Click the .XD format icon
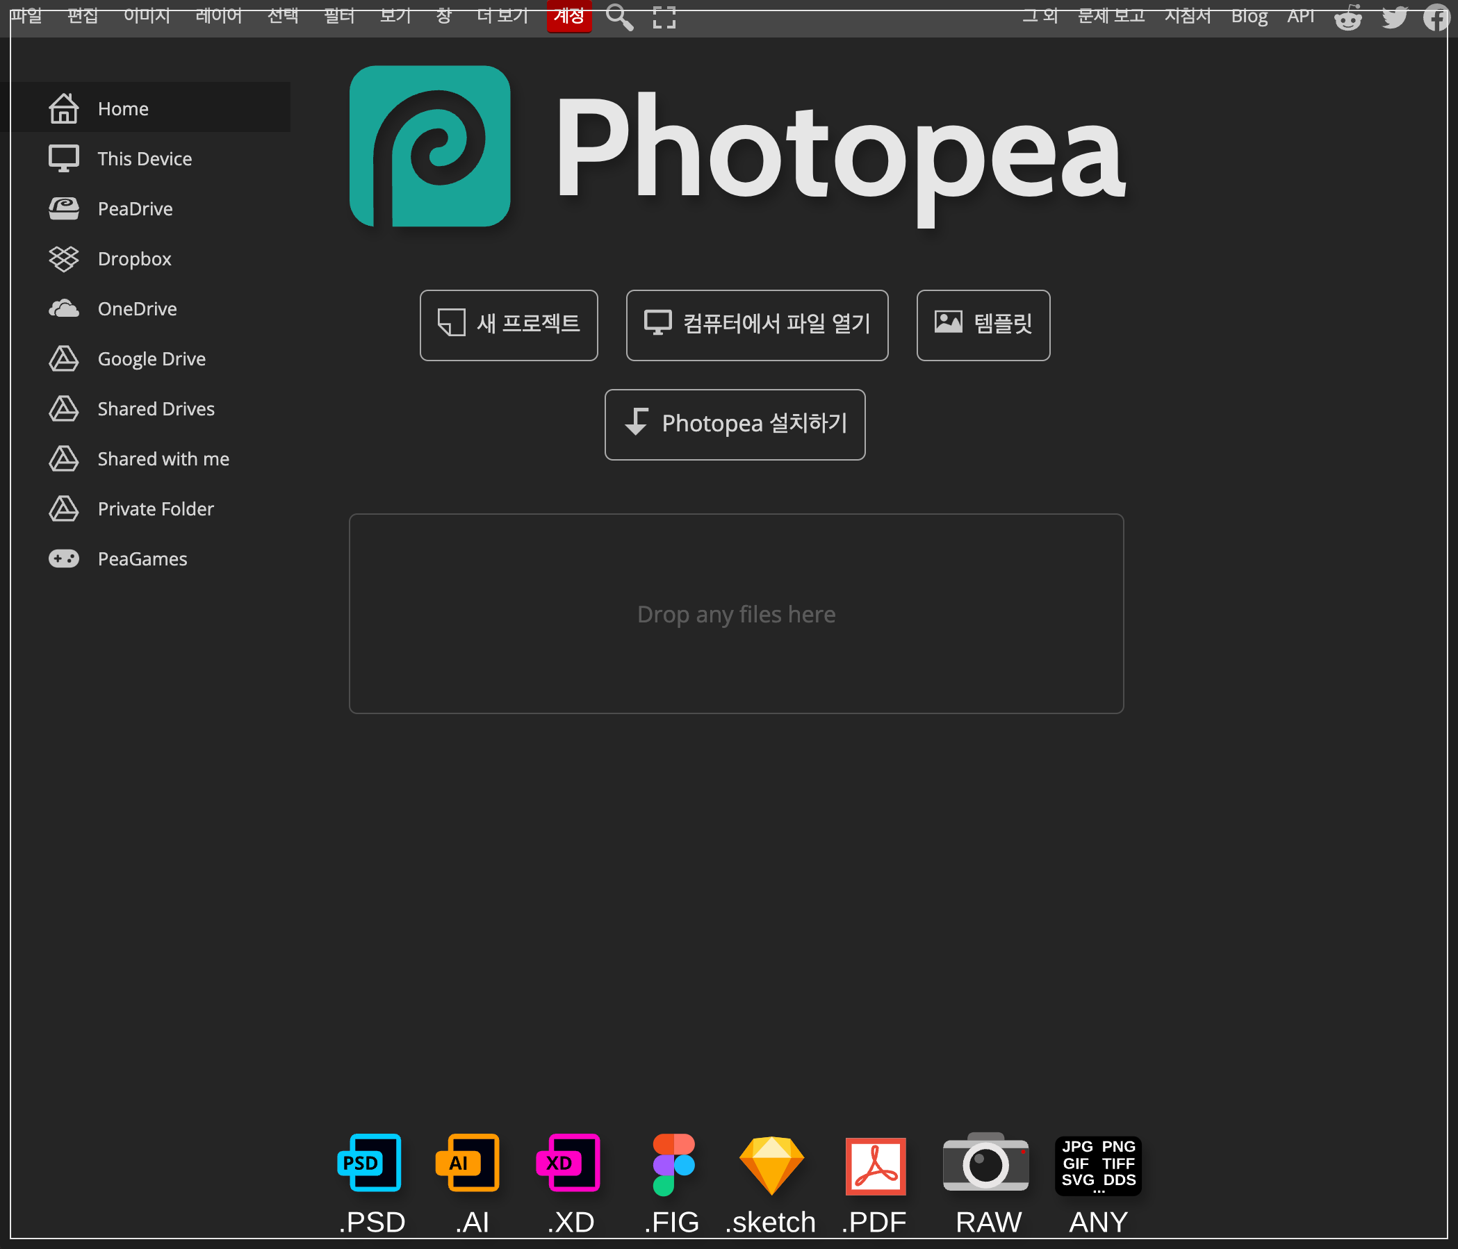Image resolution: width=1458 pixels, height=1249 pixels. 568,1162
